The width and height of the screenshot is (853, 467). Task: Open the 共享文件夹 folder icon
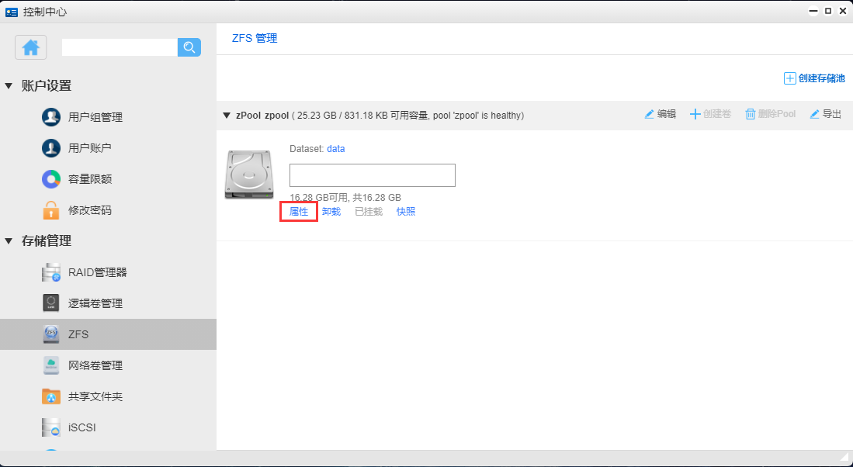51,396
